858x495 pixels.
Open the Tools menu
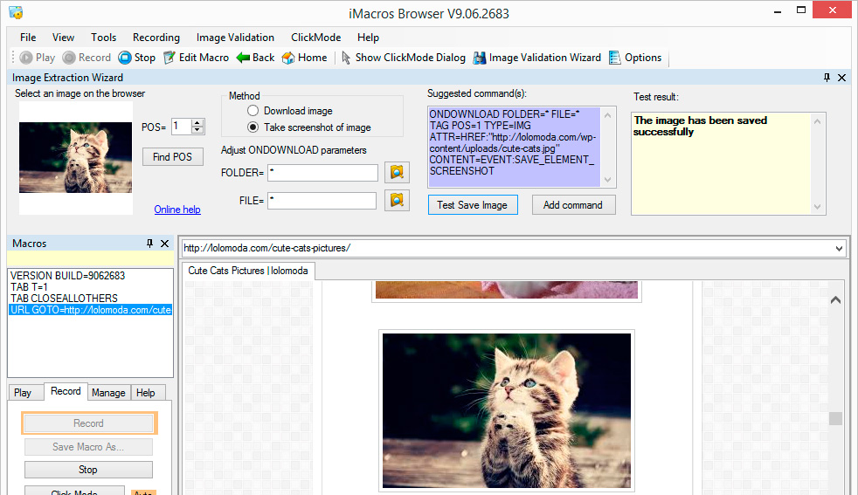tap(103, 38)
